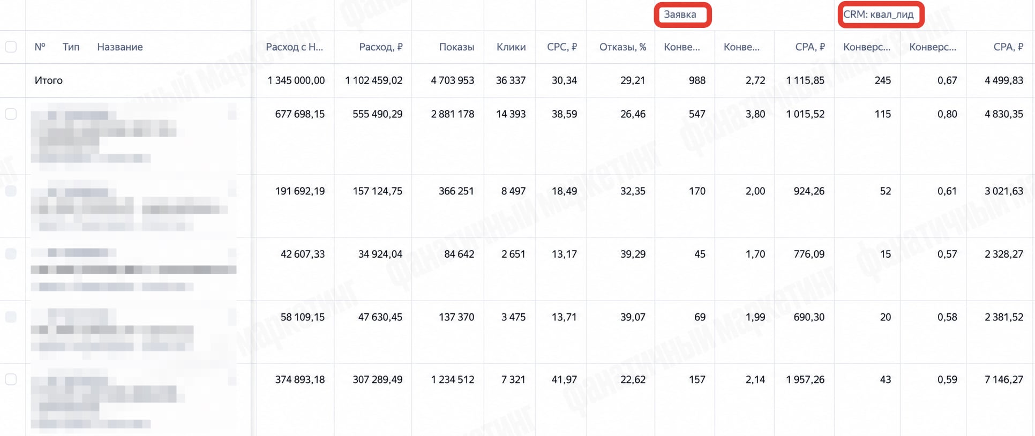Click impressions cell 137 370
Viewport: 1035px width, 436px height.
pyautogui.click(x=456, y=317)
